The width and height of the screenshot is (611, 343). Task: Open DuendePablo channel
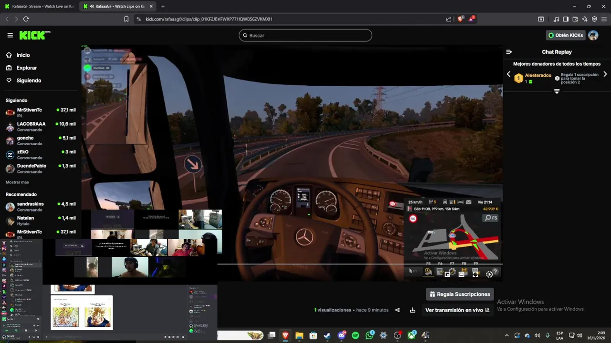[41, 168]
